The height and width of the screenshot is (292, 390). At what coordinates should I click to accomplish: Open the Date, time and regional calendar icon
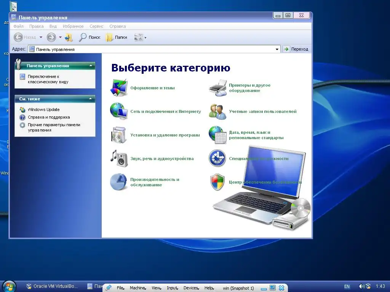point(217,135)
